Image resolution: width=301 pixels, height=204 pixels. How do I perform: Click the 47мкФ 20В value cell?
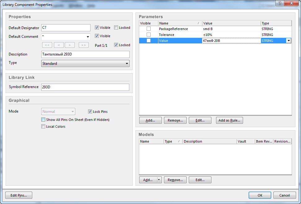pos(232,41)
